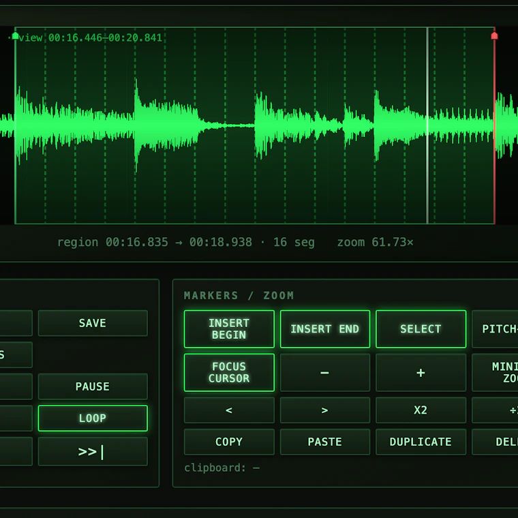The image size is (518, 518).
Task: Double the region with the X2 button
Action: (x=421, y=410)
